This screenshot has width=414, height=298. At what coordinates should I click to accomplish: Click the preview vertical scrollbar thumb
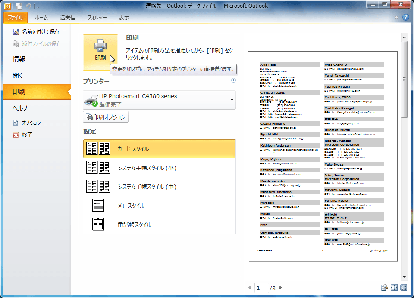click(405, 79)
